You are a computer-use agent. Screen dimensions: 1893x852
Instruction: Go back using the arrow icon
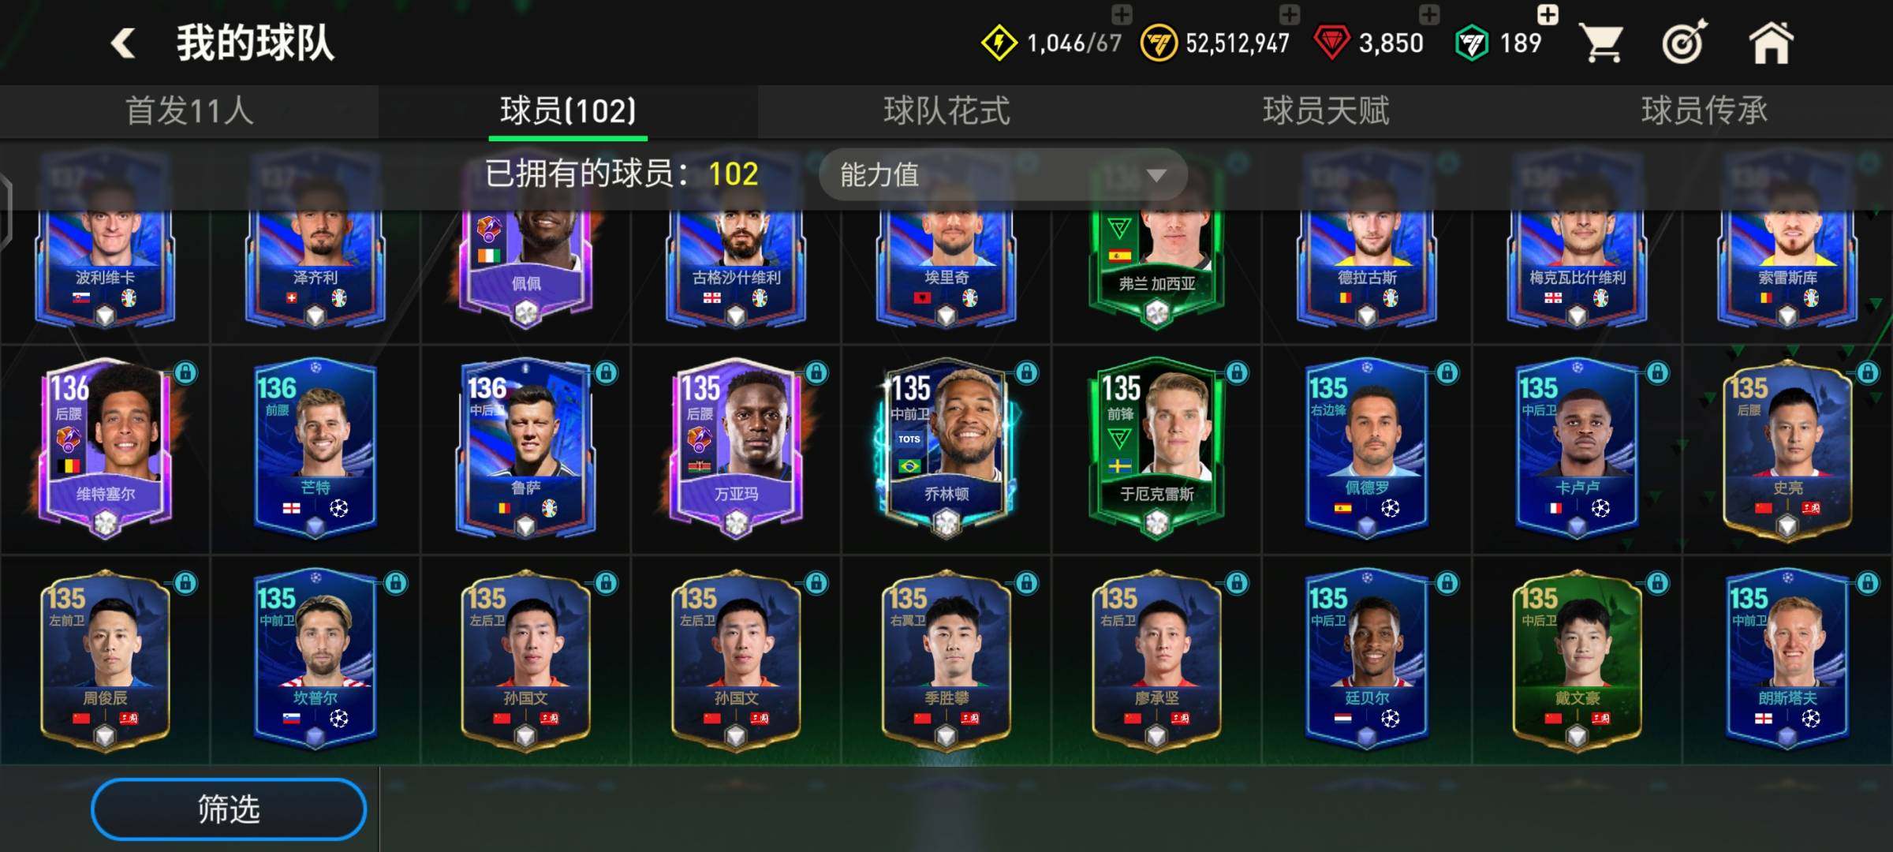click(123, 43)
